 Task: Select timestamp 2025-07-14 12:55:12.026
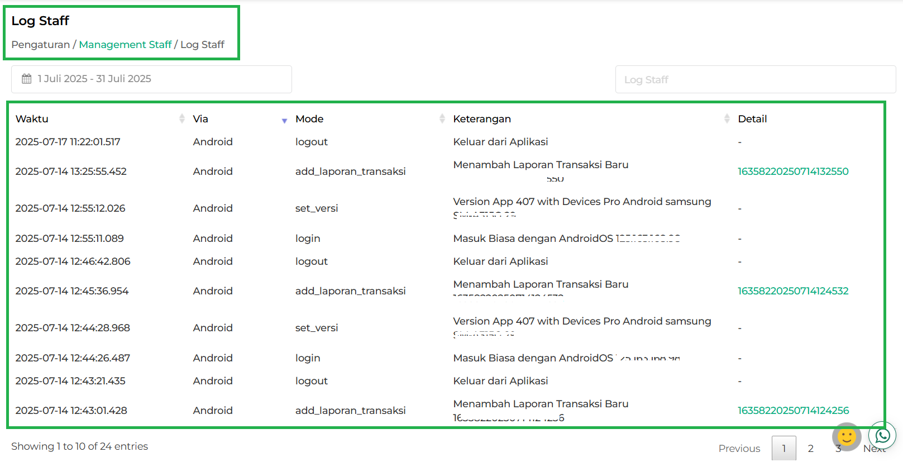70,208
